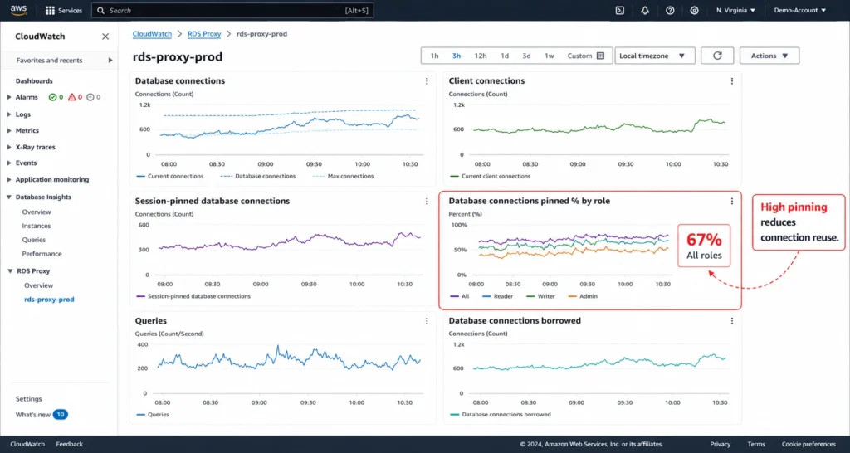This screenshot has width=850, height=453.
Task: Open the help question mark icon
Action: 670,10
